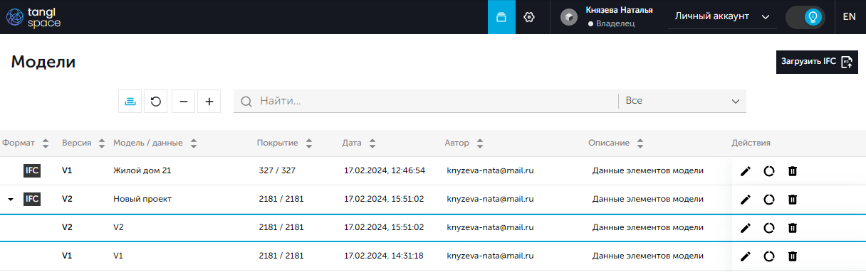Collapse the Новый проект row arrow

tap(11, 200)
